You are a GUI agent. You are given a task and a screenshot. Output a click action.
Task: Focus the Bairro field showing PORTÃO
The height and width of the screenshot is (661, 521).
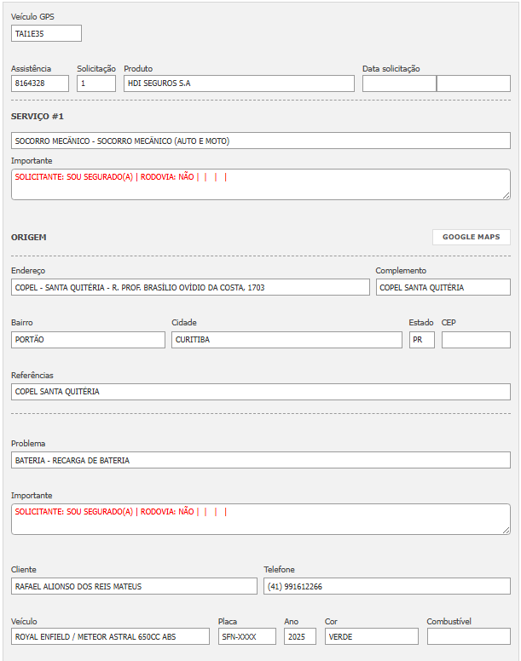click(x=88, y=339)
